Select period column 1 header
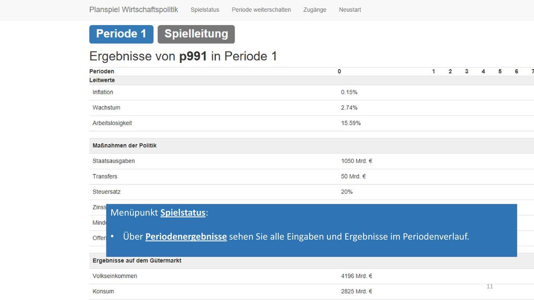The height and width of the screenshot is (300, 534). (433, 71)
